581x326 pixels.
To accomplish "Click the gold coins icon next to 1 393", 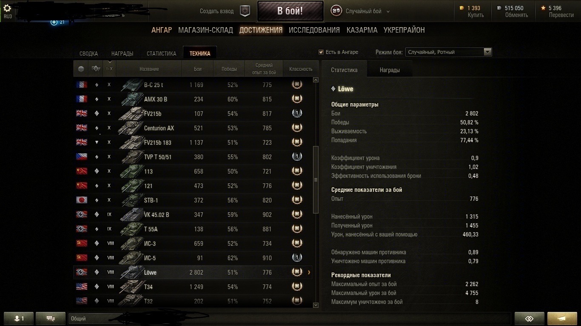I will click(x=462, y=8).
